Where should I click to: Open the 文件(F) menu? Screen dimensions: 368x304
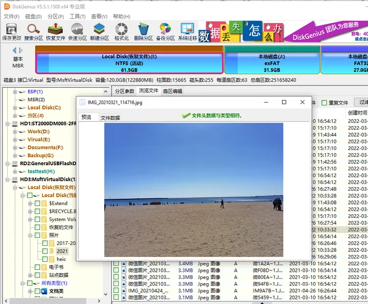[x=11, y=17]
